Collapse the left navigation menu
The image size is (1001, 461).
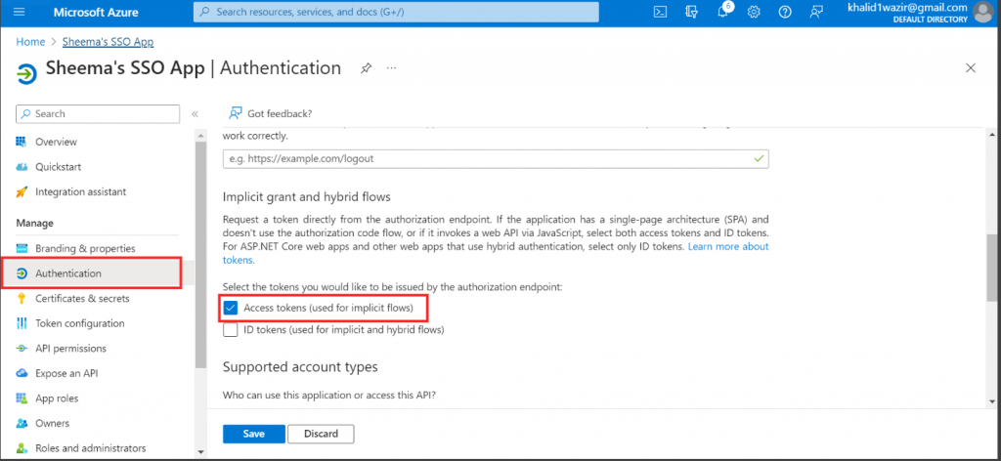195,114
